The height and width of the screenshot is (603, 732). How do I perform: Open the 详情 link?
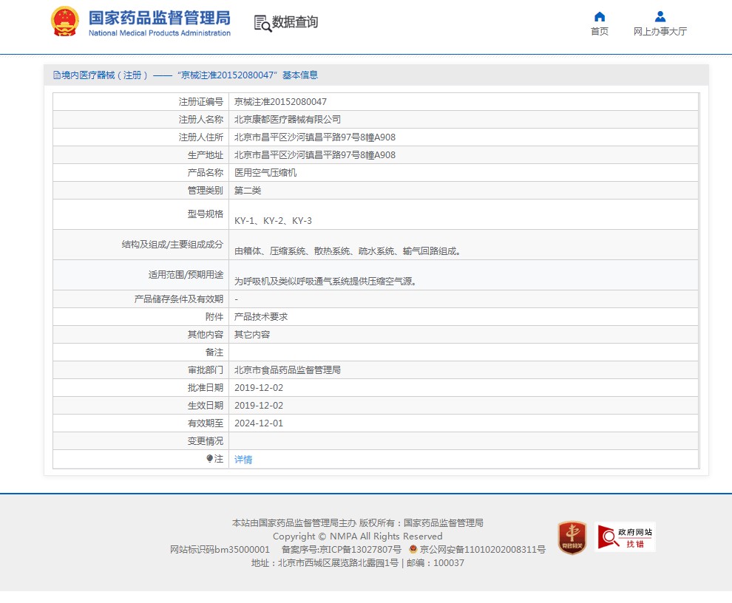(x=243, y=460)
